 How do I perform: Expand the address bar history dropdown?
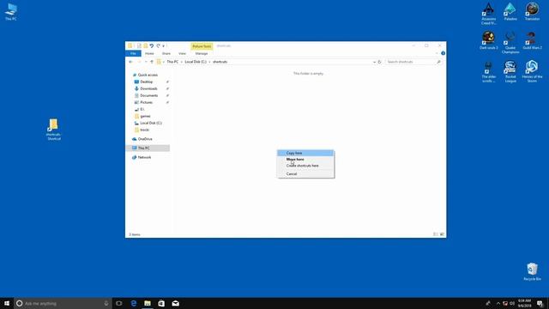(x=374, y=62)
